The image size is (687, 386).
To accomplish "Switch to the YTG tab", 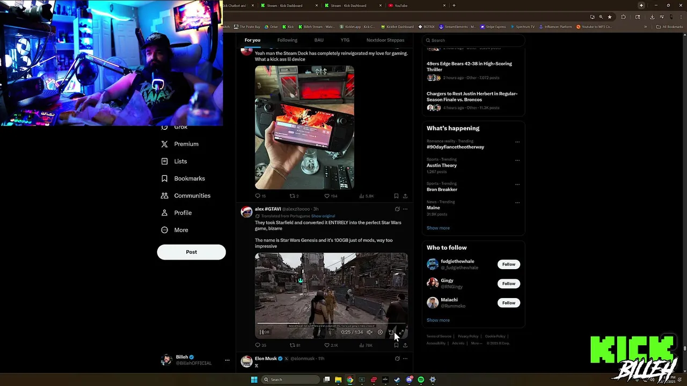I will point(345,40).
